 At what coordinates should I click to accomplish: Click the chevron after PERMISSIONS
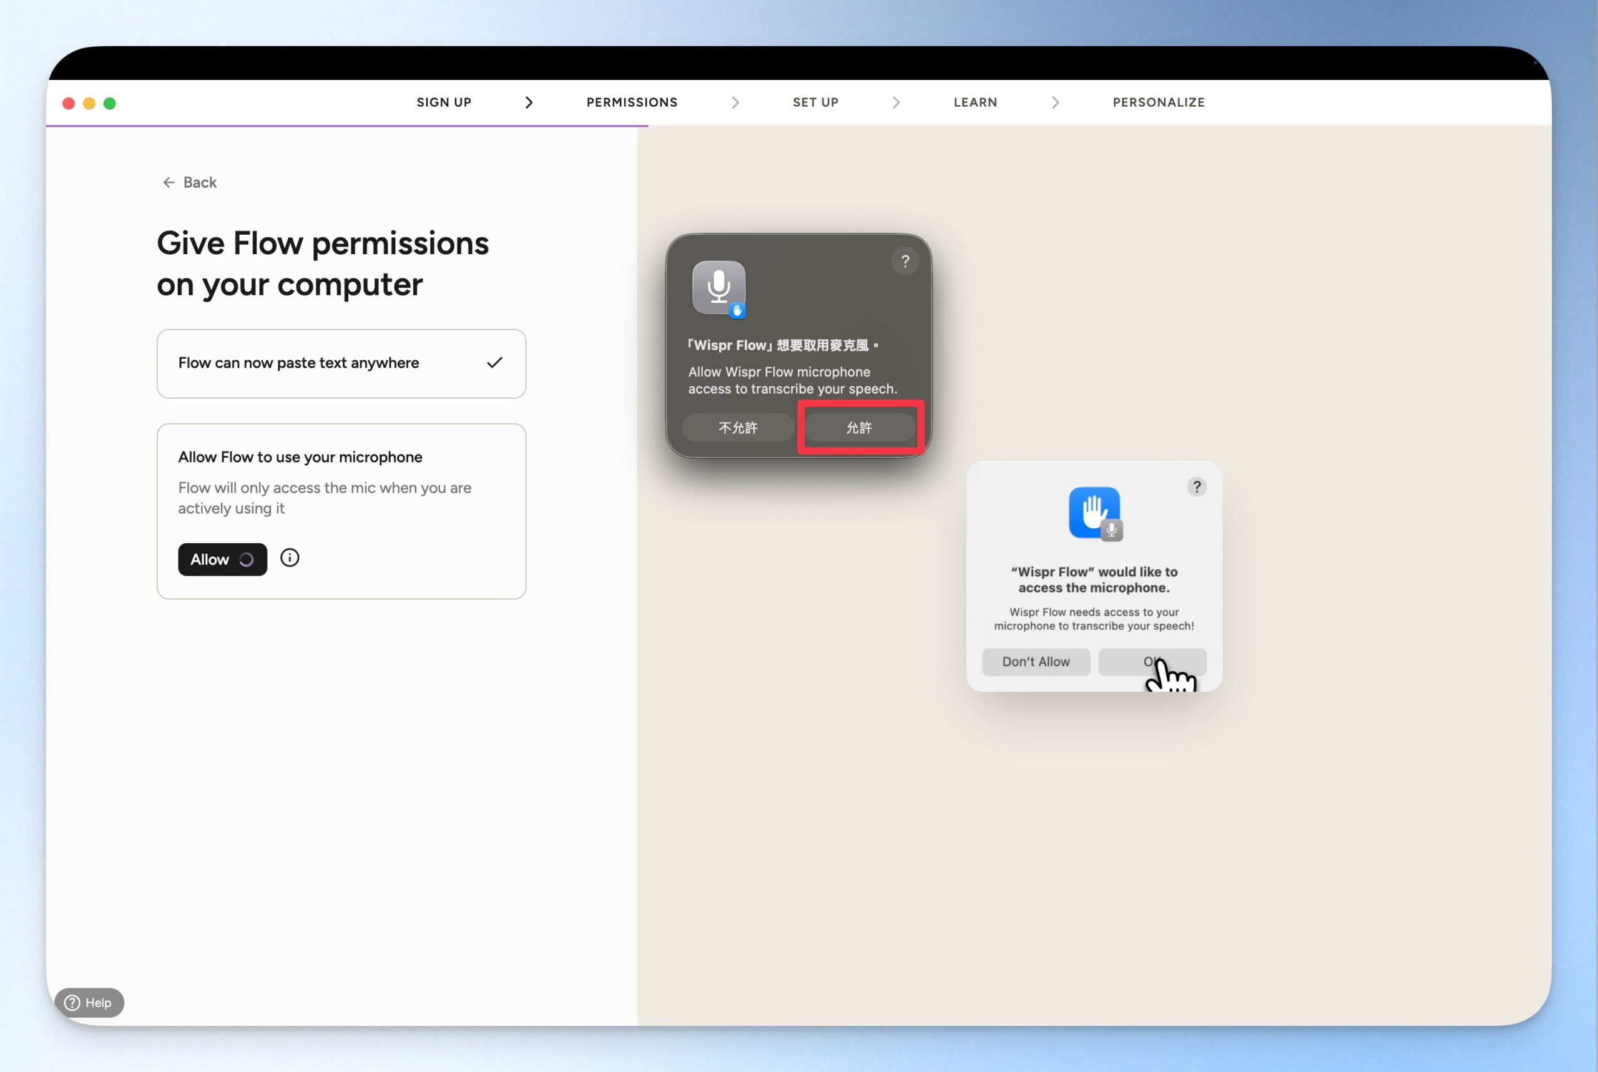point(735,102)
